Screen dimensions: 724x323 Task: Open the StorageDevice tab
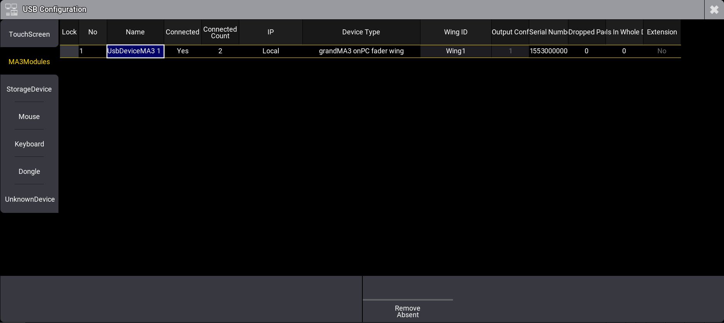click(x=29, y=89)
